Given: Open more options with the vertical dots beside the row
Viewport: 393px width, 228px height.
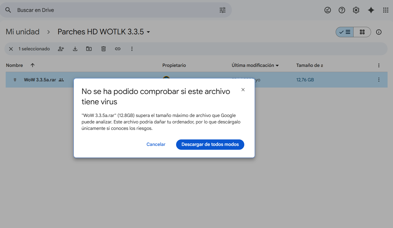Looking at the screenshot, I should coord(379,80).
